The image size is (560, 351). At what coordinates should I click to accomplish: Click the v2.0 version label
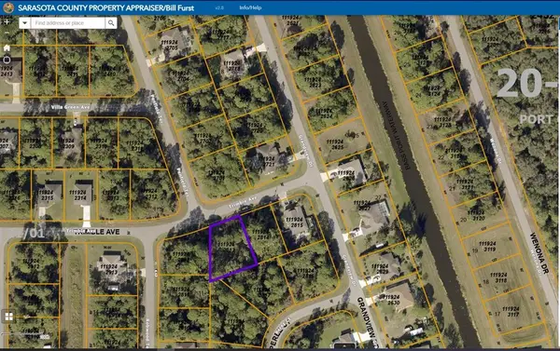point(219,7)
